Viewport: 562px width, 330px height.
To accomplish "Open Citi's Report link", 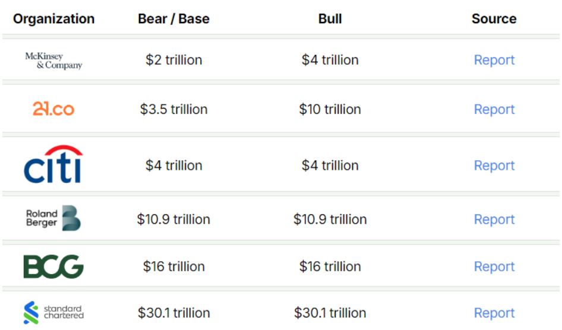I will [494, 166].
